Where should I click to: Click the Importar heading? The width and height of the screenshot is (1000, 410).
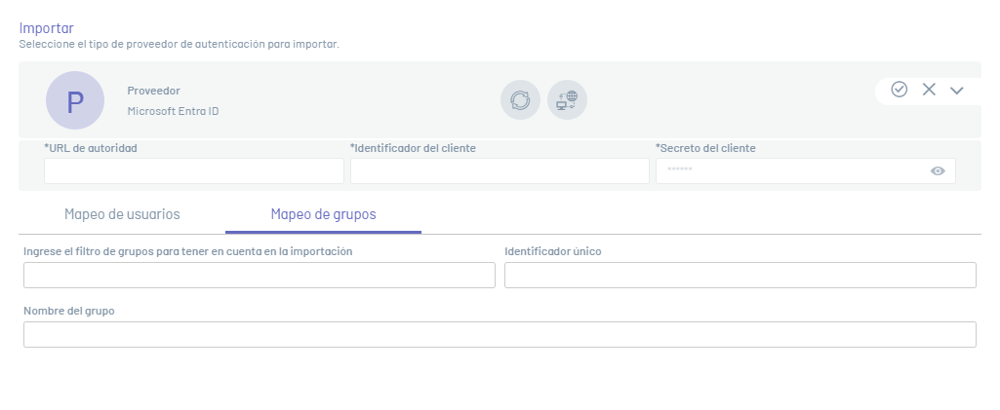tap(46, 27)
